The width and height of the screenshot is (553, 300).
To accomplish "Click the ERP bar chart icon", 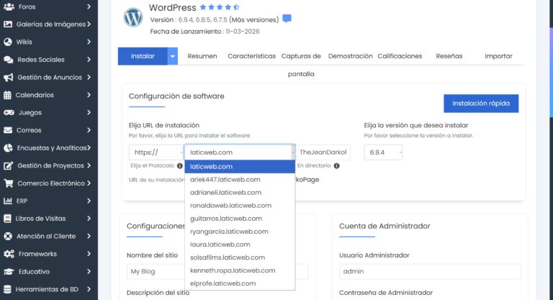I will 8,201.
